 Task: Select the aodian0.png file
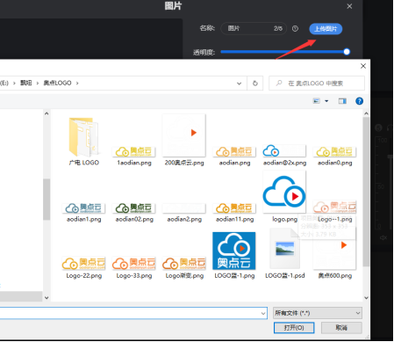pos(335,156)
